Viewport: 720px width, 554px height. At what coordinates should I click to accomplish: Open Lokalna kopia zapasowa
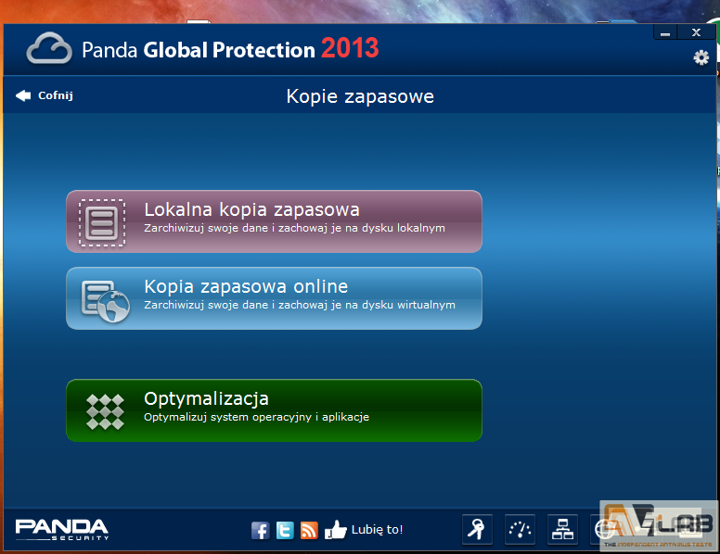coord(274,221)
